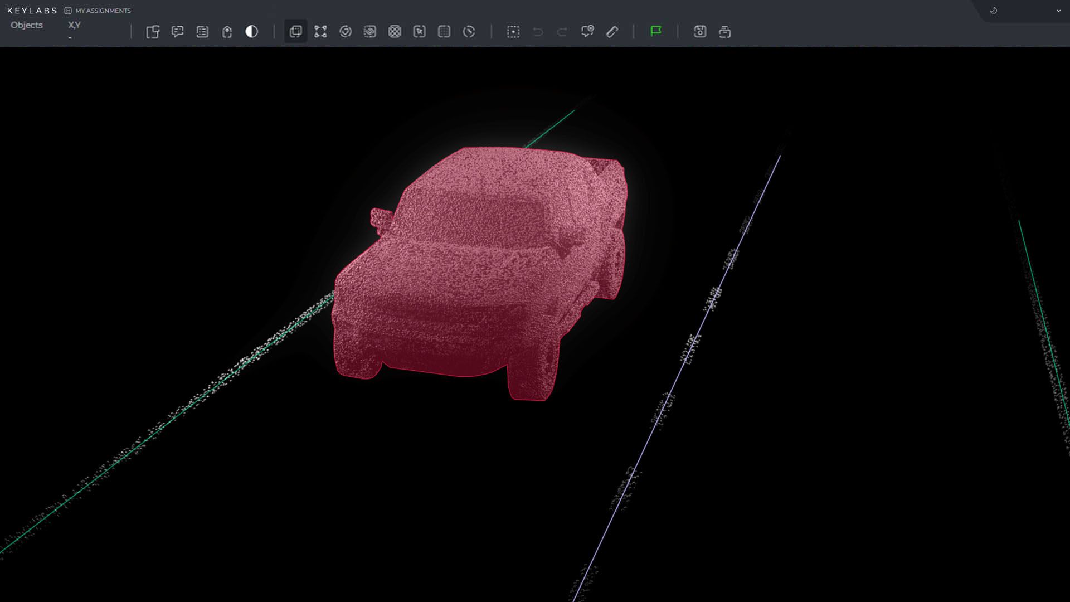Click the save annotation icon
1070x602 pixels.
[700, 32]
